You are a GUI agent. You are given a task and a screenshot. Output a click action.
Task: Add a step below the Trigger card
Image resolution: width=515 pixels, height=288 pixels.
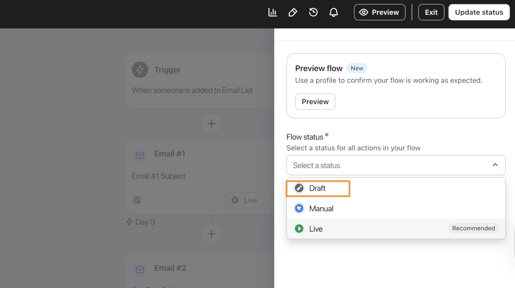coord(212,124)
